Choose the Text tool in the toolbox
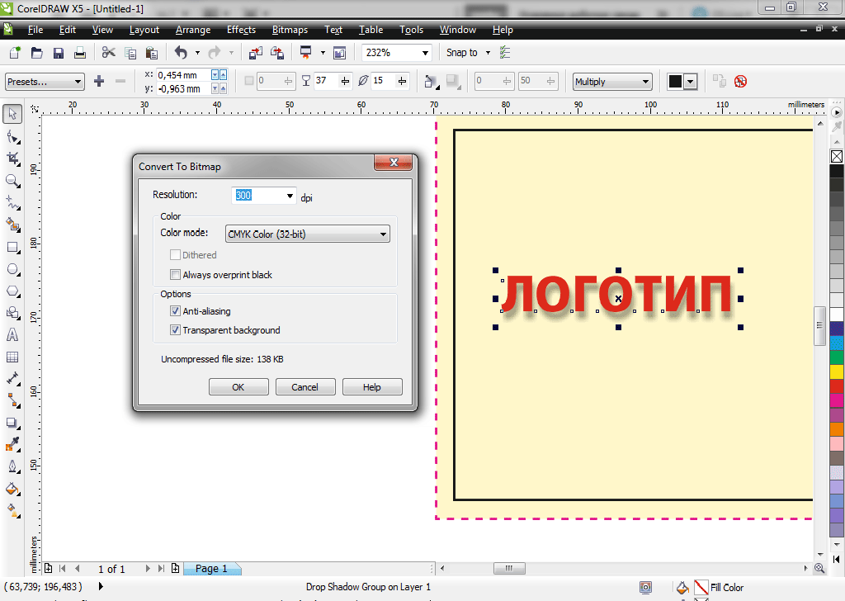This screenshot has height=601, width=845. (12, 335)
